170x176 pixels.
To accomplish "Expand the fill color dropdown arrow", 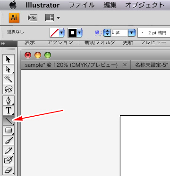I will pyautogui.click(x=62, y=32).
